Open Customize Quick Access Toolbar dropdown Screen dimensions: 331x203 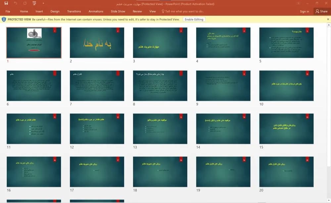43,3
